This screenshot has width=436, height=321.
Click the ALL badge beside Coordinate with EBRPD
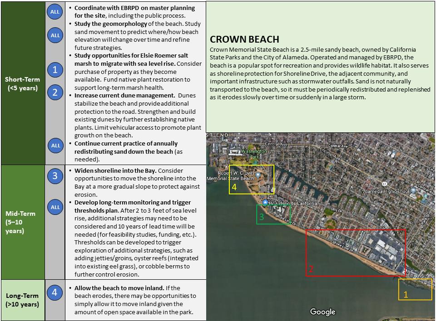coord(55,12)
